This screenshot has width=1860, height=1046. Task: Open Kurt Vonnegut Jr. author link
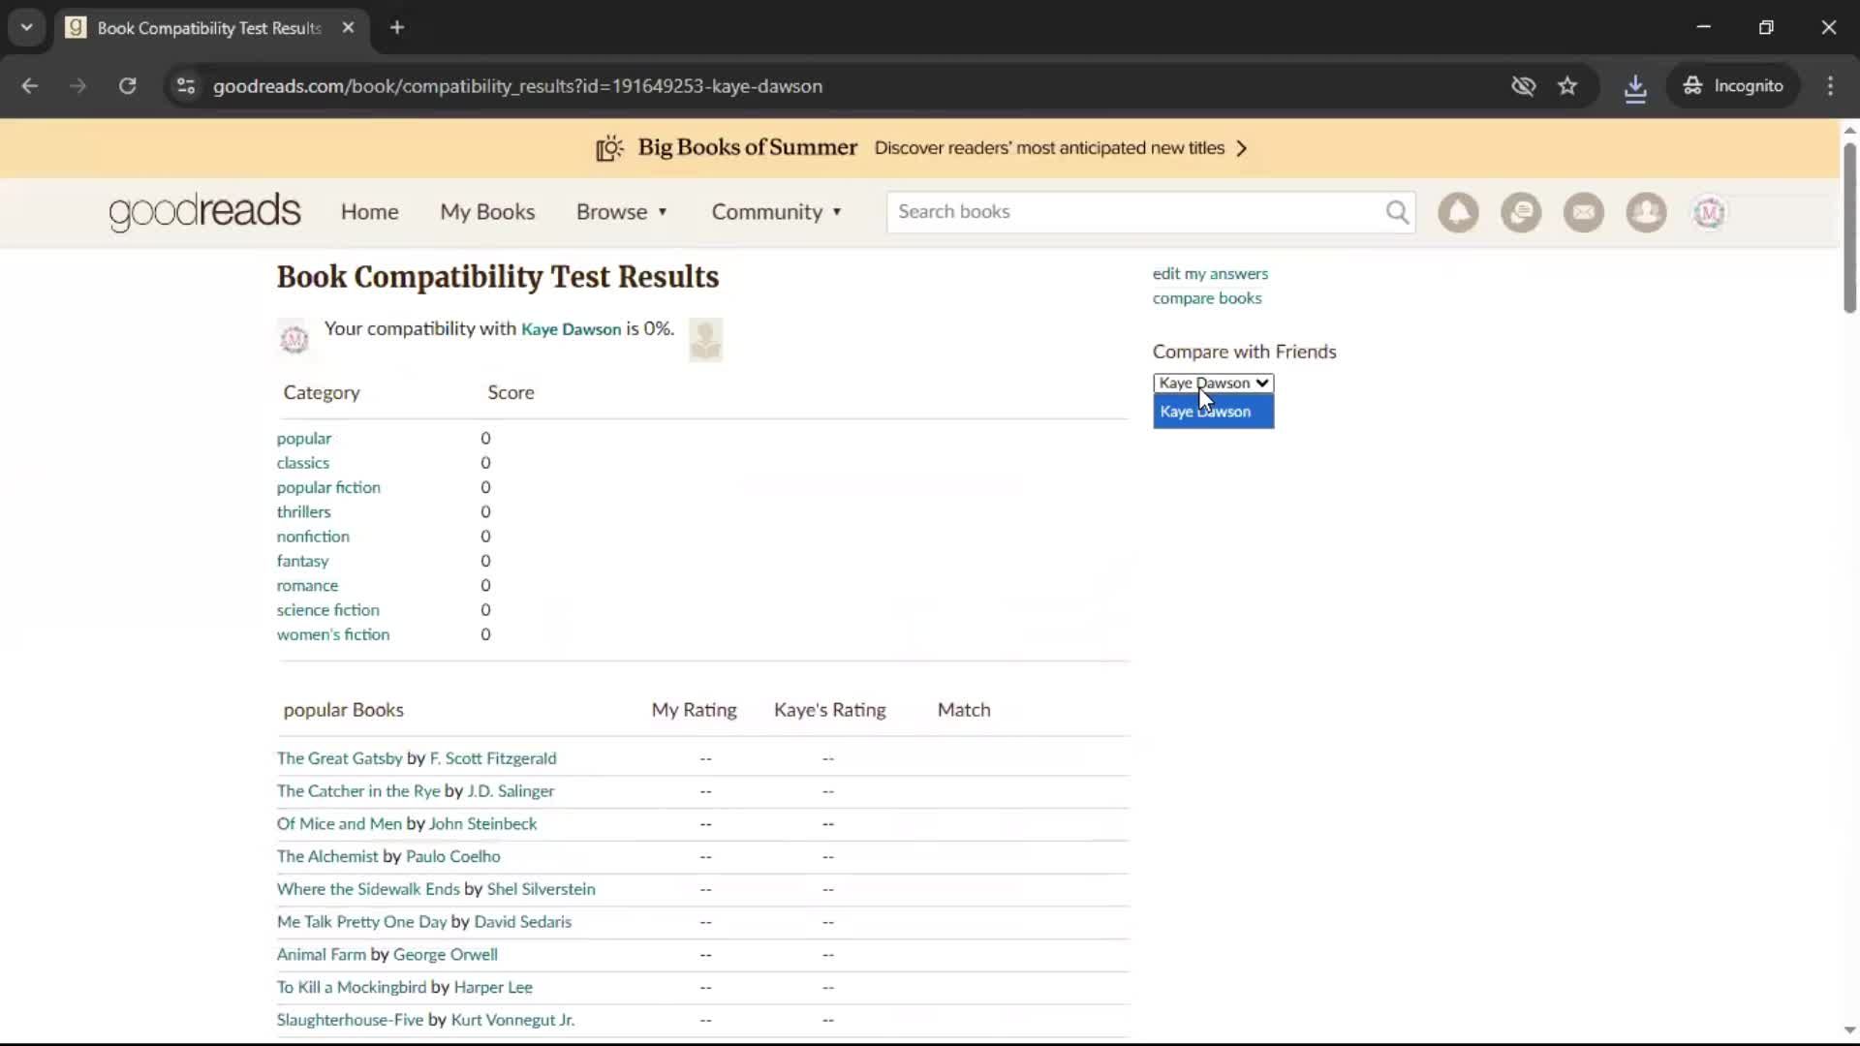(x=512, y=1020)
